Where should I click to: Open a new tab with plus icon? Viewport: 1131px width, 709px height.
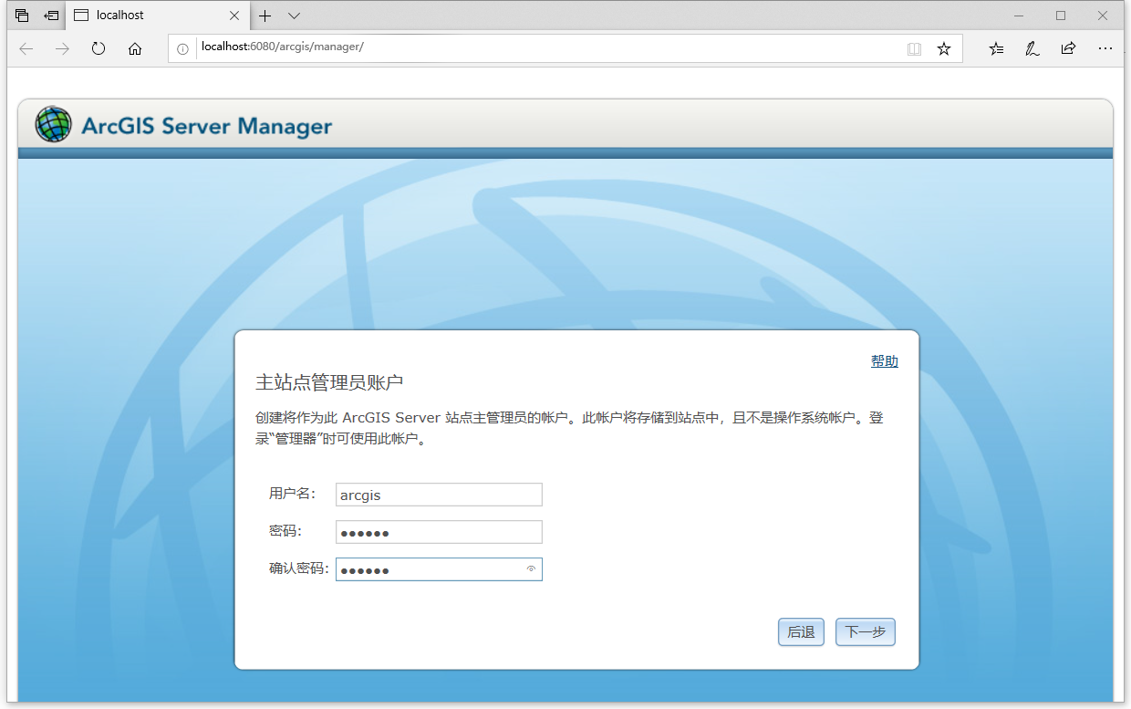click(x=265, y=16)
